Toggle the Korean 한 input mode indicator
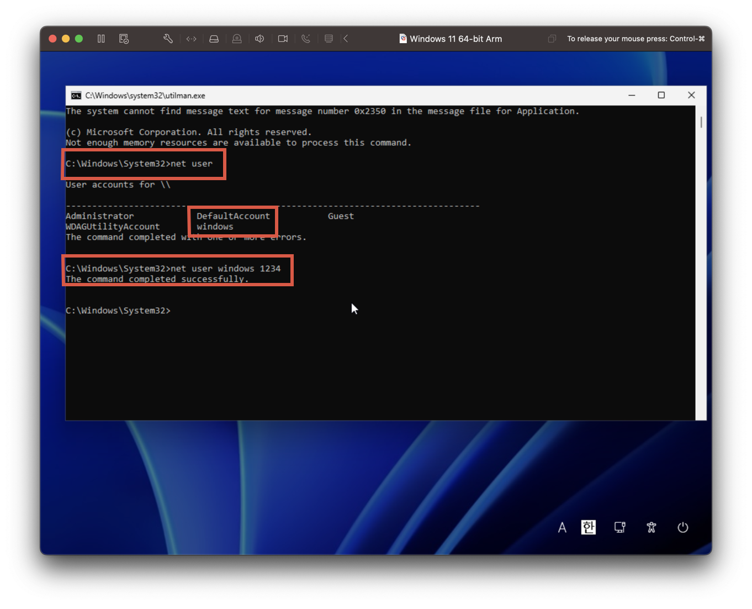The height and width of the screenshot is (609, 752). [589, 528]
